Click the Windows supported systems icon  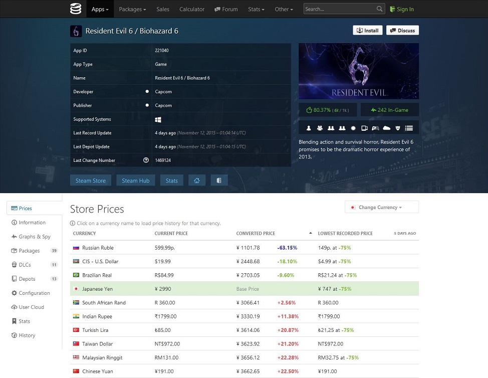point(158,119)
